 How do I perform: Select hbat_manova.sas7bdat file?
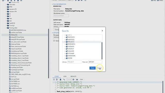click(18, 47)
